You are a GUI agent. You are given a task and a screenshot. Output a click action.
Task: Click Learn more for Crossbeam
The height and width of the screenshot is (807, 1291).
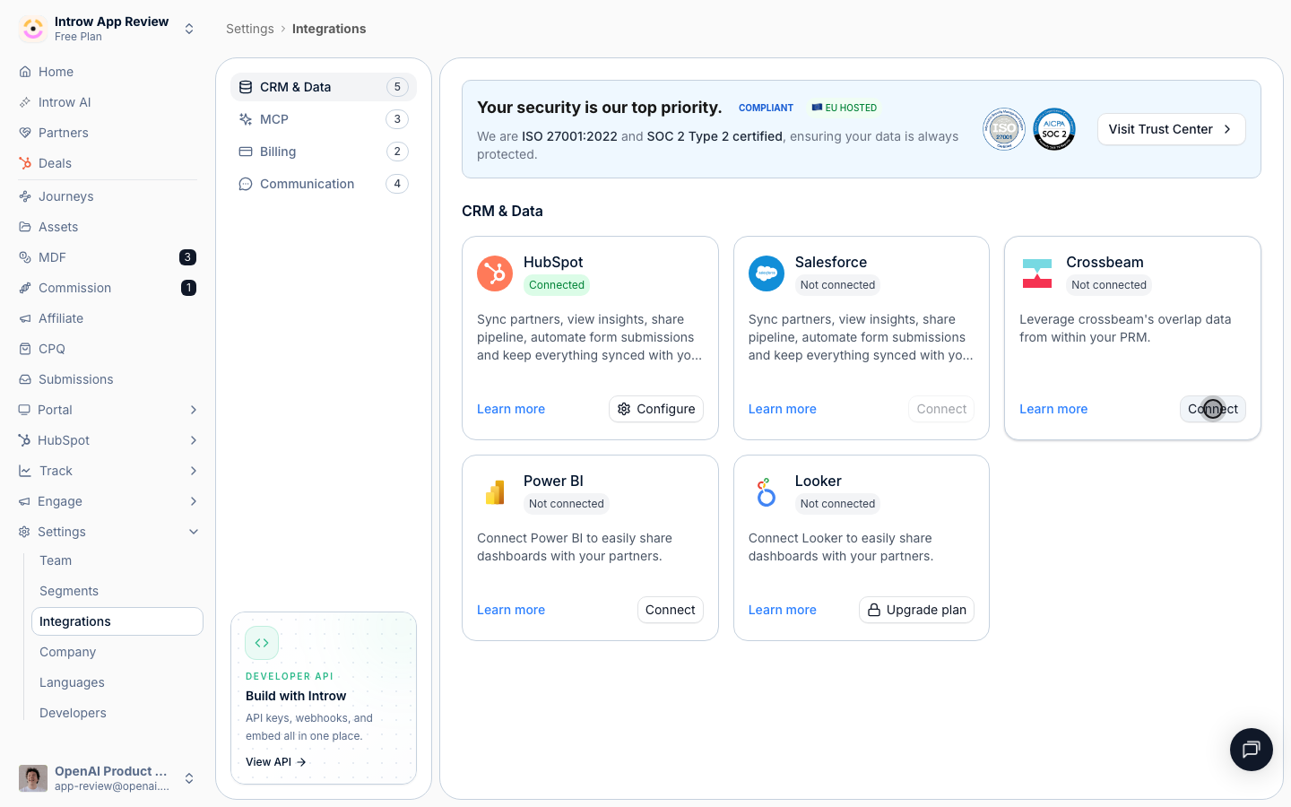click(1053, 409)
